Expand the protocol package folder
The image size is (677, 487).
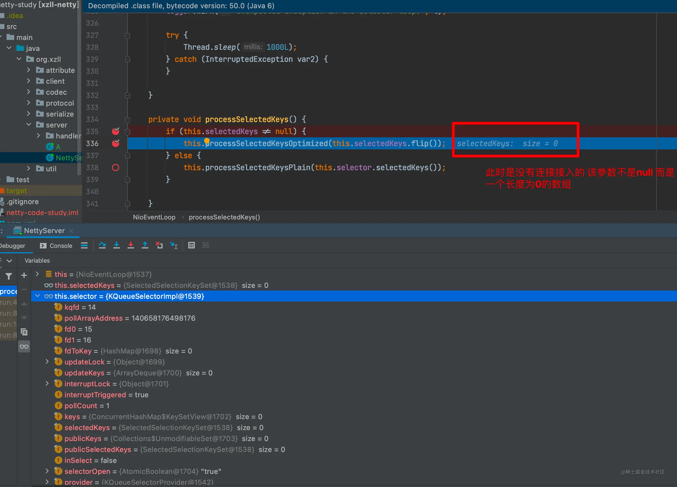pos(29,103)
